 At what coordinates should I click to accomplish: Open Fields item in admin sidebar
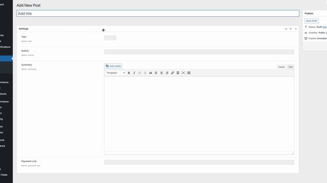(4, 175)
